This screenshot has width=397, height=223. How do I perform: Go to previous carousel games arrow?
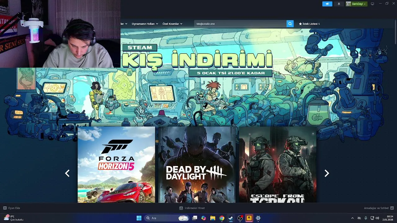point(67,173)
